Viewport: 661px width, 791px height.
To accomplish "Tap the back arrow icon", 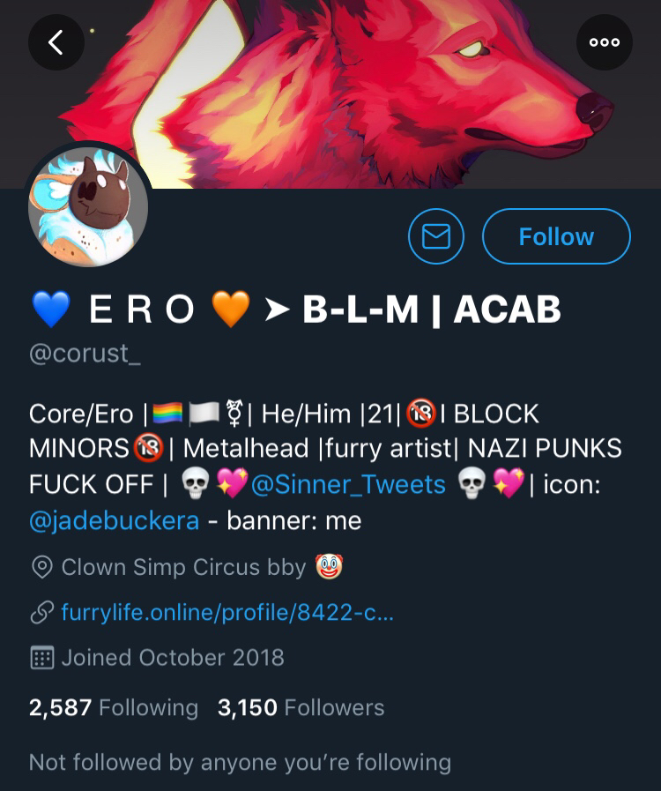I will tap(56, 42).
